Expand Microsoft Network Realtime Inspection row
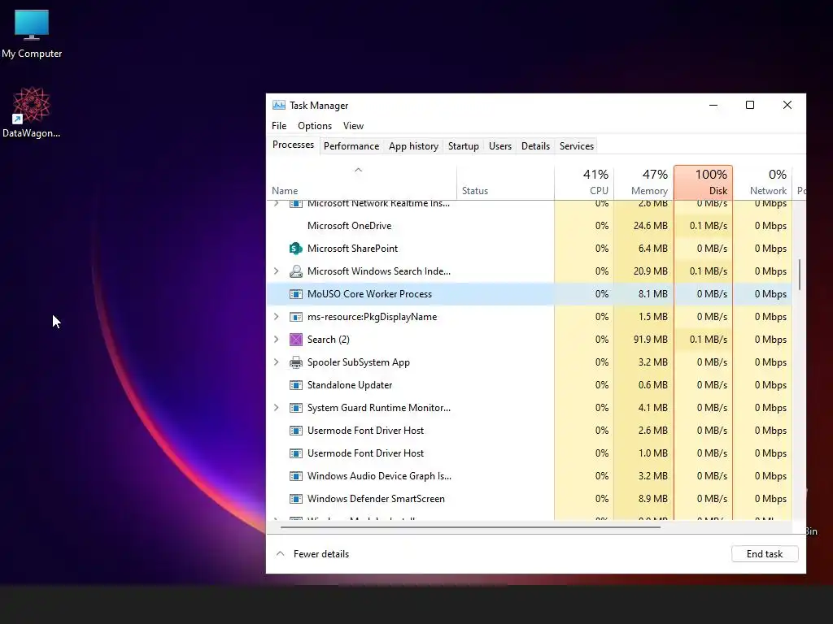 click(276, 204)
